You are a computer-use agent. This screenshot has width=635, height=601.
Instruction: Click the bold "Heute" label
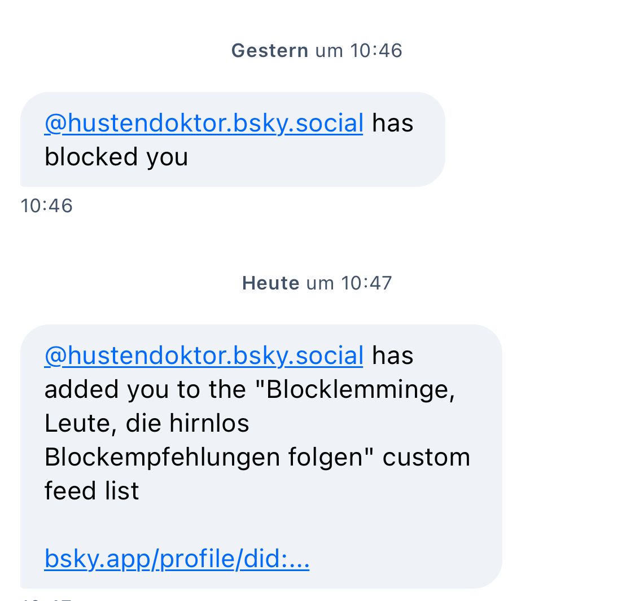[x=270, y=283]
